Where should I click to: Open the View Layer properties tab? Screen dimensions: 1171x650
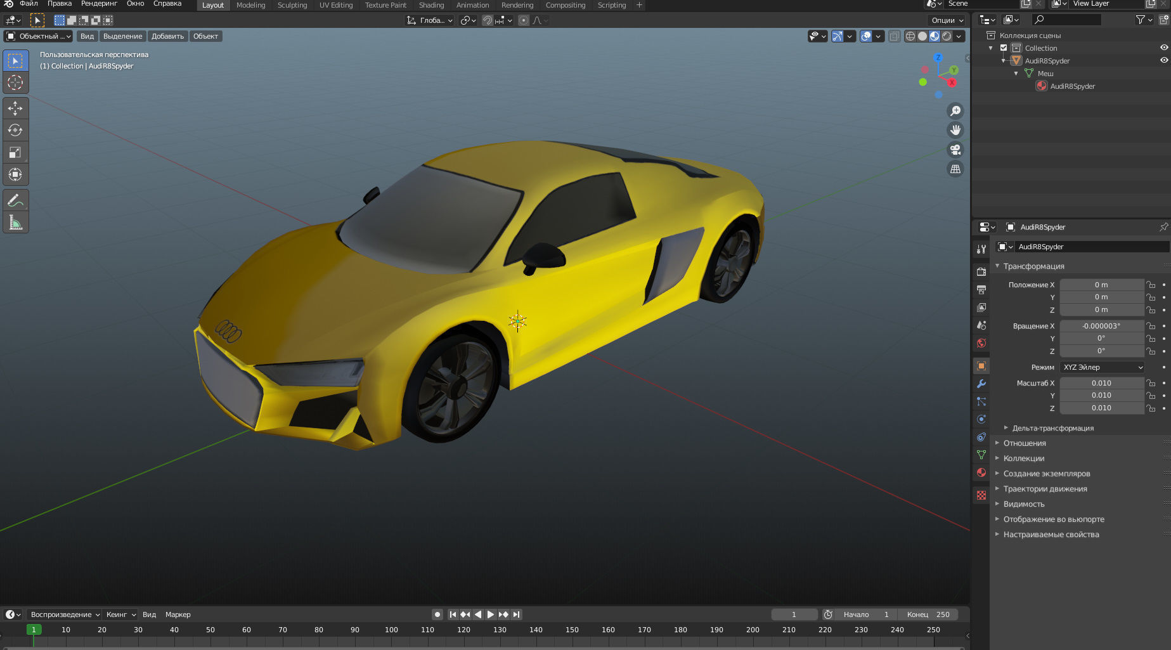981,307
